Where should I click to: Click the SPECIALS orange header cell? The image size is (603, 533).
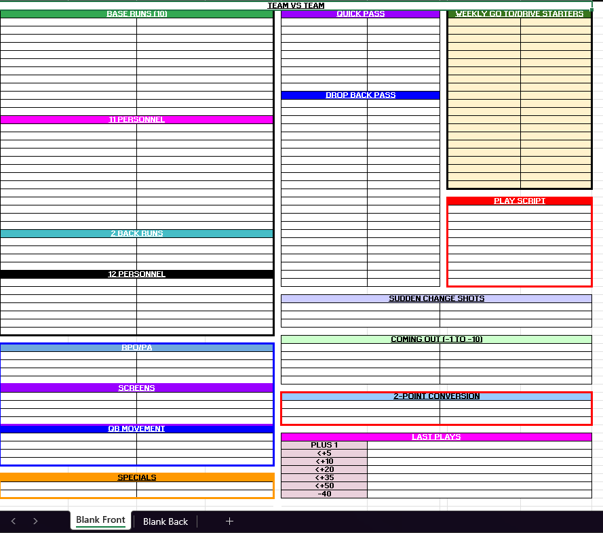pyautogui.click(x=136, y=477)
